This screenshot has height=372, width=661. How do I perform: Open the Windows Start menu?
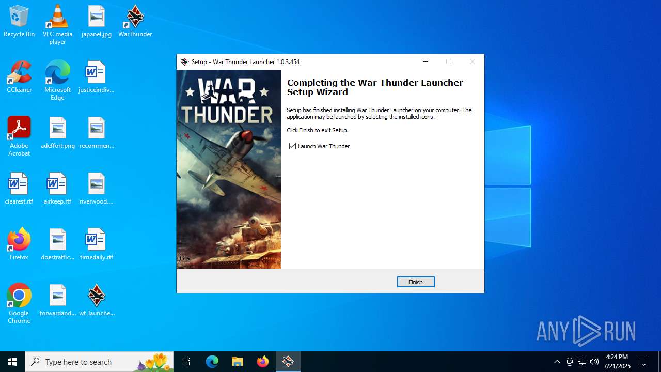(12, 362)
